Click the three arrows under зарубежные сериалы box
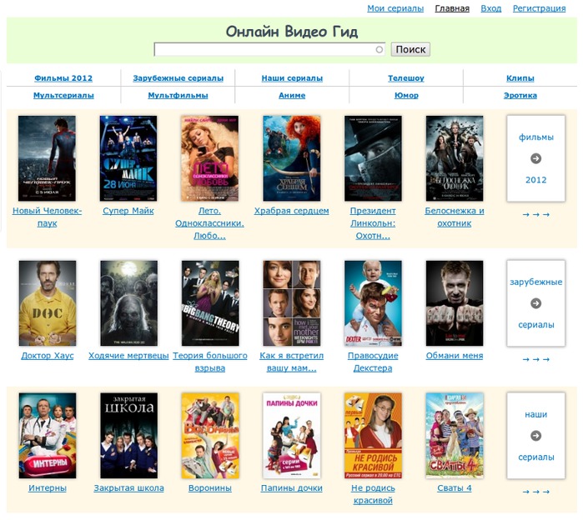The image size is (583, 520). pos(535,359)
